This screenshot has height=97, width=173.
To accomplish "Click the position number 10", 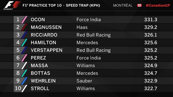I will (x=18, y=88).
